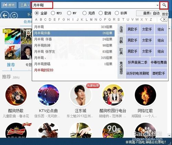Screen dimensions: 172x145
Task: Open the 音质: 自动 quality dropdown
Action: coord(151,13)
